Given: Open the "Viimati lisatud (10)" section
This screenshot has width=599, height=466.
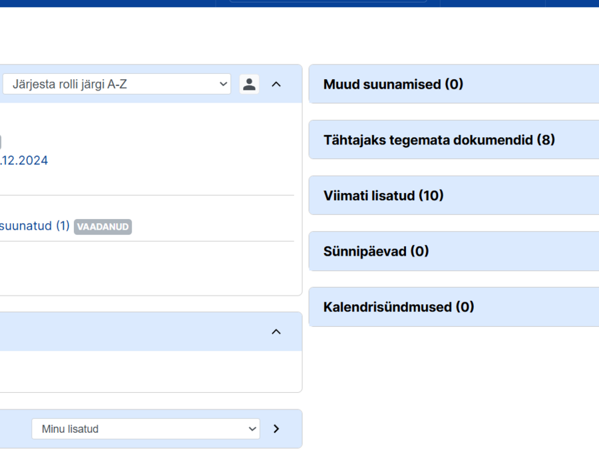Looking at the screenshot, I should [x=454, y=196].
